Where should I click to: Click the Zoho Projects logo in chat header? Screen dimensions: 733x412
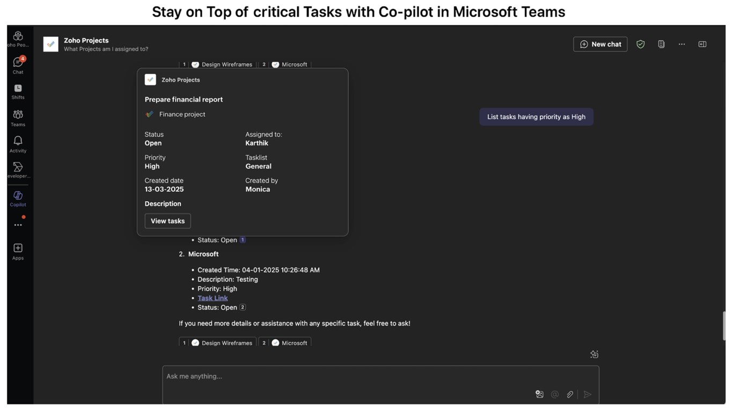coord(51,44)
